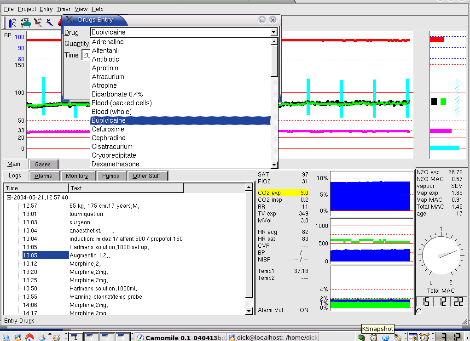Switch to the Gases tab

point(43,165)
